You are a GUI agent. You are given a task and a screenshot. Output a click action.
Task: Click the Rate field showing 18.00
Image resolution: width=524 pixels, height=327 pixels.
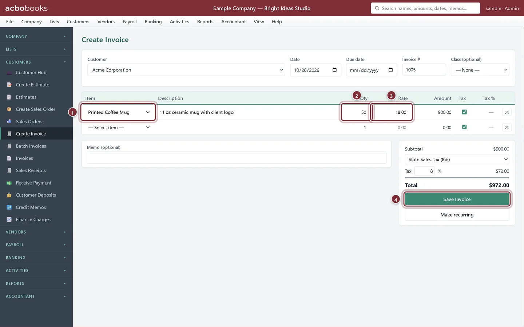point(392,112)
